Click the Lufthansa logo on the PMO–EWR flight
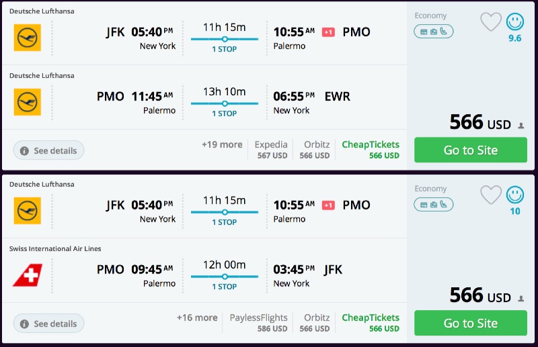Image resolution: width=538 pixels, height=347 pixels. pyautogui.click(x=28, y=102)
